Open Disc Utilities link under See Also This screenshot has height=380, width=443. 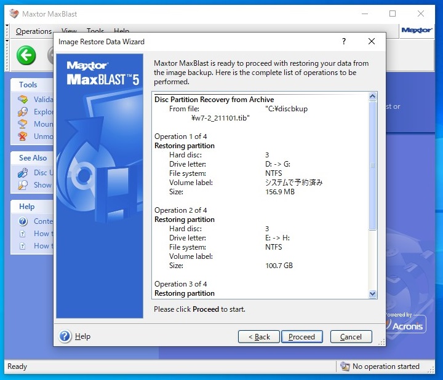pyautogui.click(x=43, y=173)
